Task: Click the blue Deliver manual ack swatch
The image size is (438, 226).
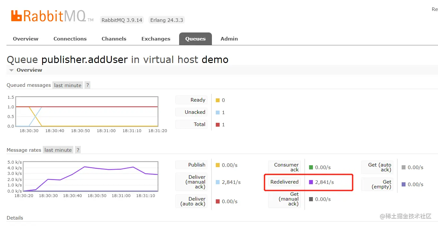Action: (x=218, y=182)
